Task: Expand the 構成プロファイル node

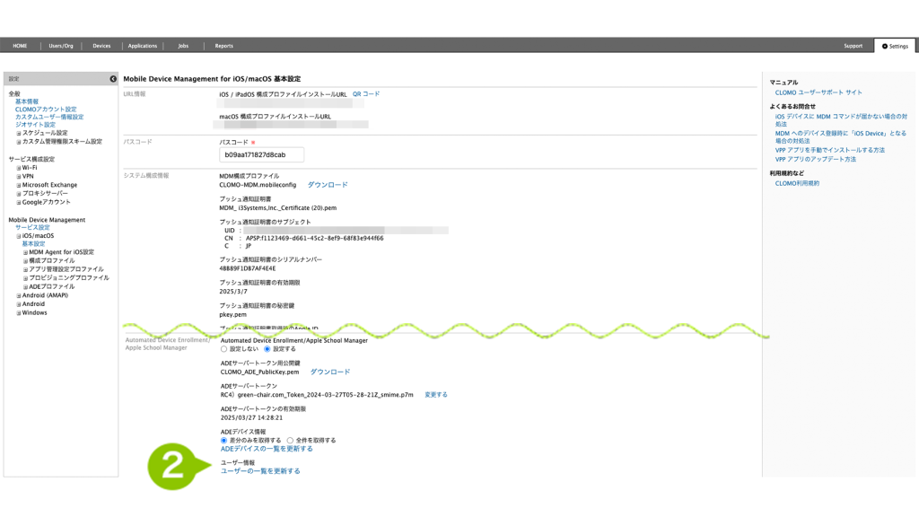Action: pyautogui.click(x=26, y=261)
